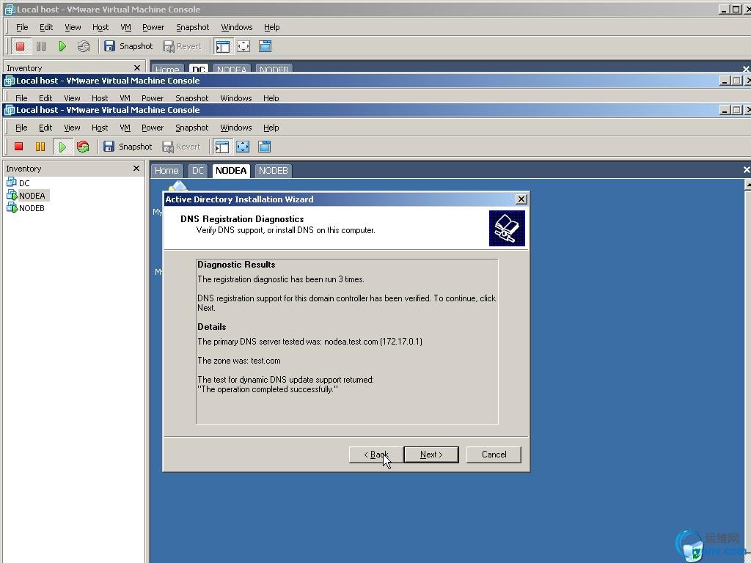
Task: Click Back in Active Directory wizard
Action: click(376, 455)
